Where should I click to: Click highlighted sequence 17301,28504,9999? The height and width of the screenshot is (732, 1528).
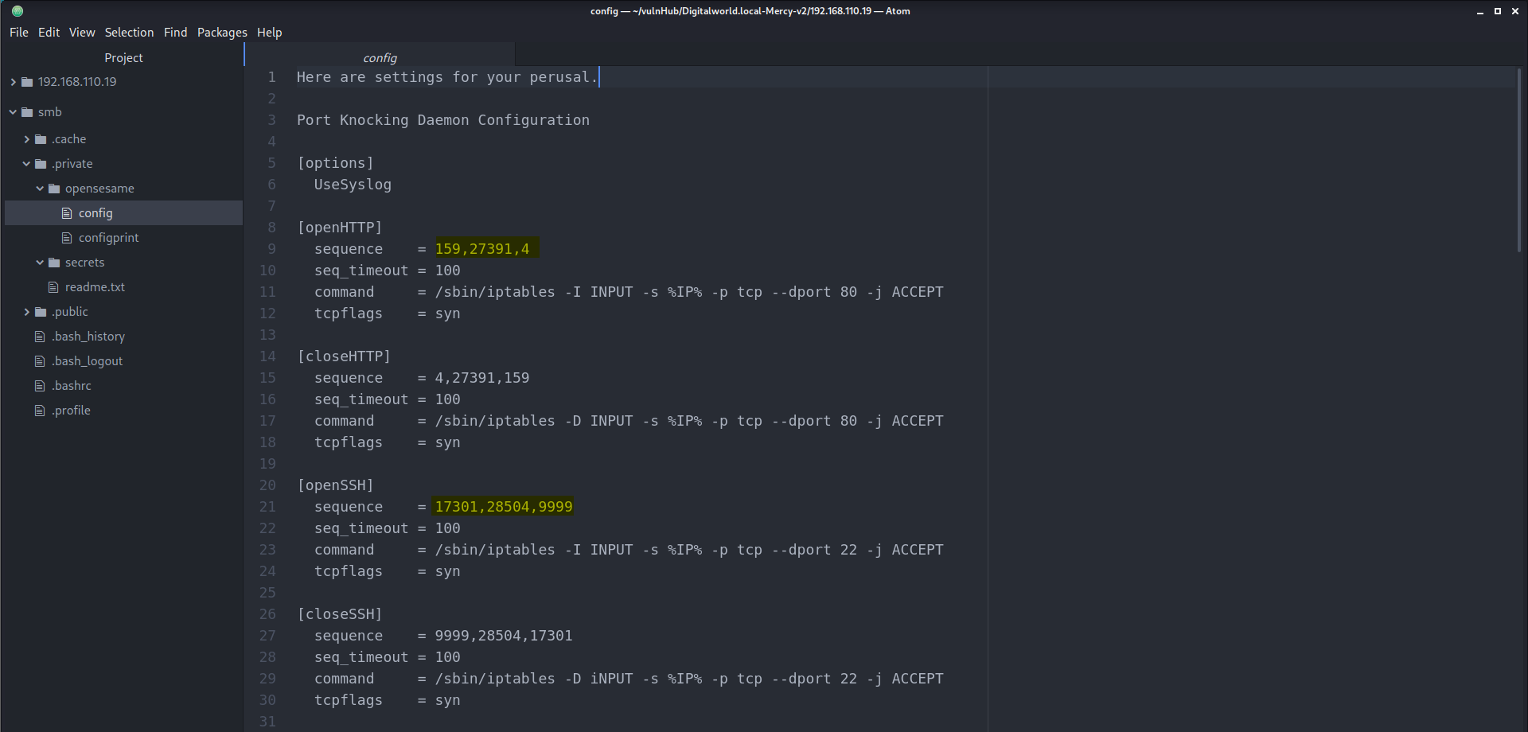[503, 507]
